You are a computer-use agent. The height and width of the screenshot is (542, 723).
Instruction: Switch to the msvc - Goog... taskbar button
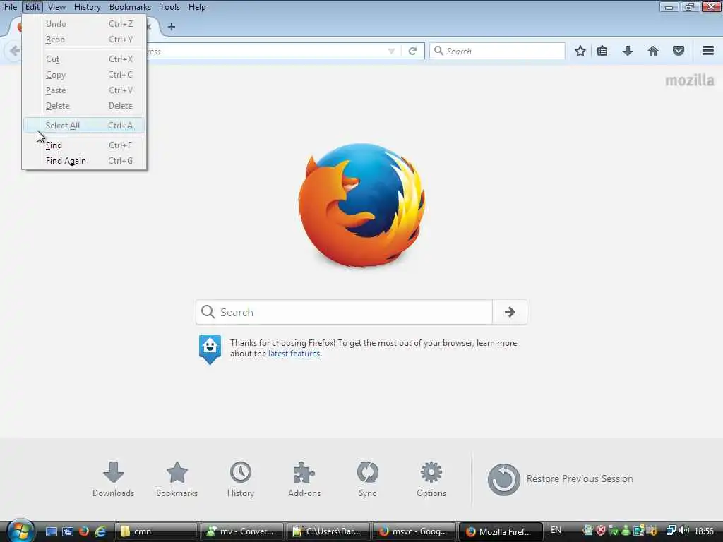pyautogui.click(x=414, y=531)
